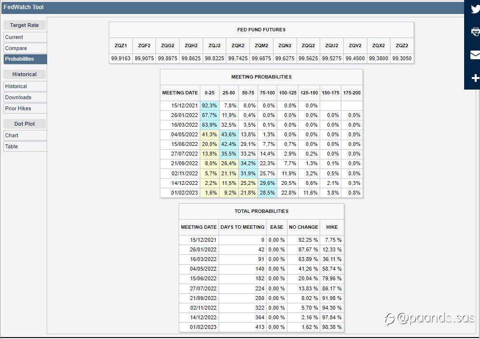Click the printer icon in side panel
This screenshot has width=480, height=339.
[x=475, y=32]
